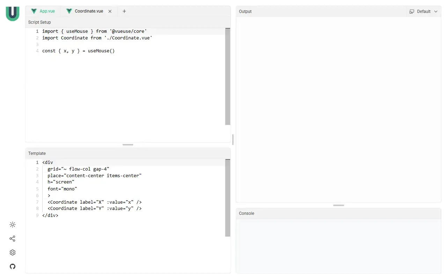Click the Output panel header label
The height and width of the screenshot is (279, 447).
pyautogui.click(x=245, y=12)
